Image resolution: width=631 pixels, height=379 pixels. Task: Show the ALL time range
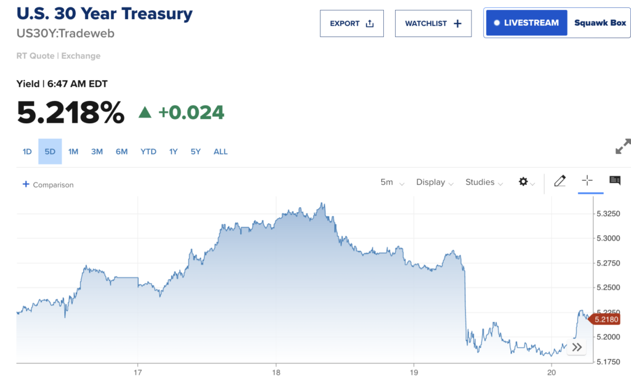tap(221, 152)
